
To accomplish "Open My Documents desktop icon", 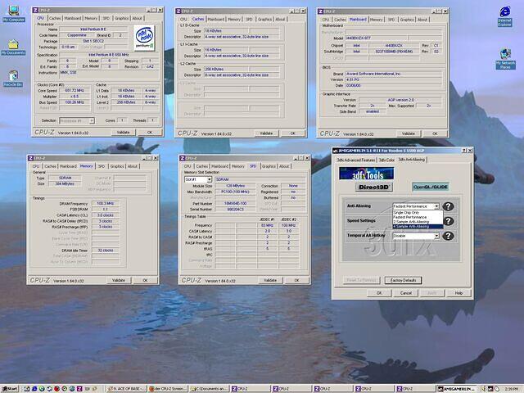I will pos(12,45).
